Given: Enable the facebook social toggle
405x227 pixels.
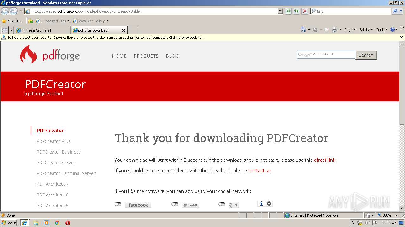Looking at the screenshot, I should coord(118,204).
